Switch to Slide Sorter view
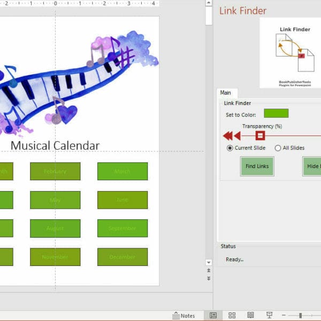The height and width of the screenshot is (321, 321). 232,316
